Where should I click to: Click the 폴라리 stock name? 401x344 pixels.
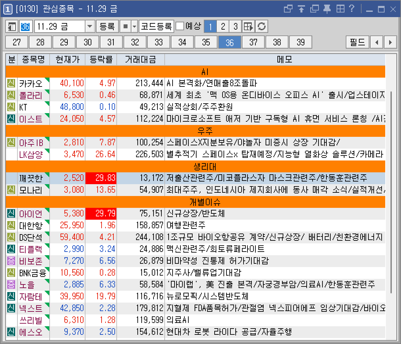point(31,95)
